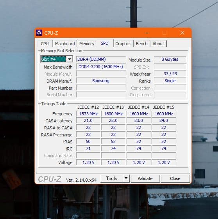
Task: Click the empty Serial Number field
Action: [x=101, y=95]
